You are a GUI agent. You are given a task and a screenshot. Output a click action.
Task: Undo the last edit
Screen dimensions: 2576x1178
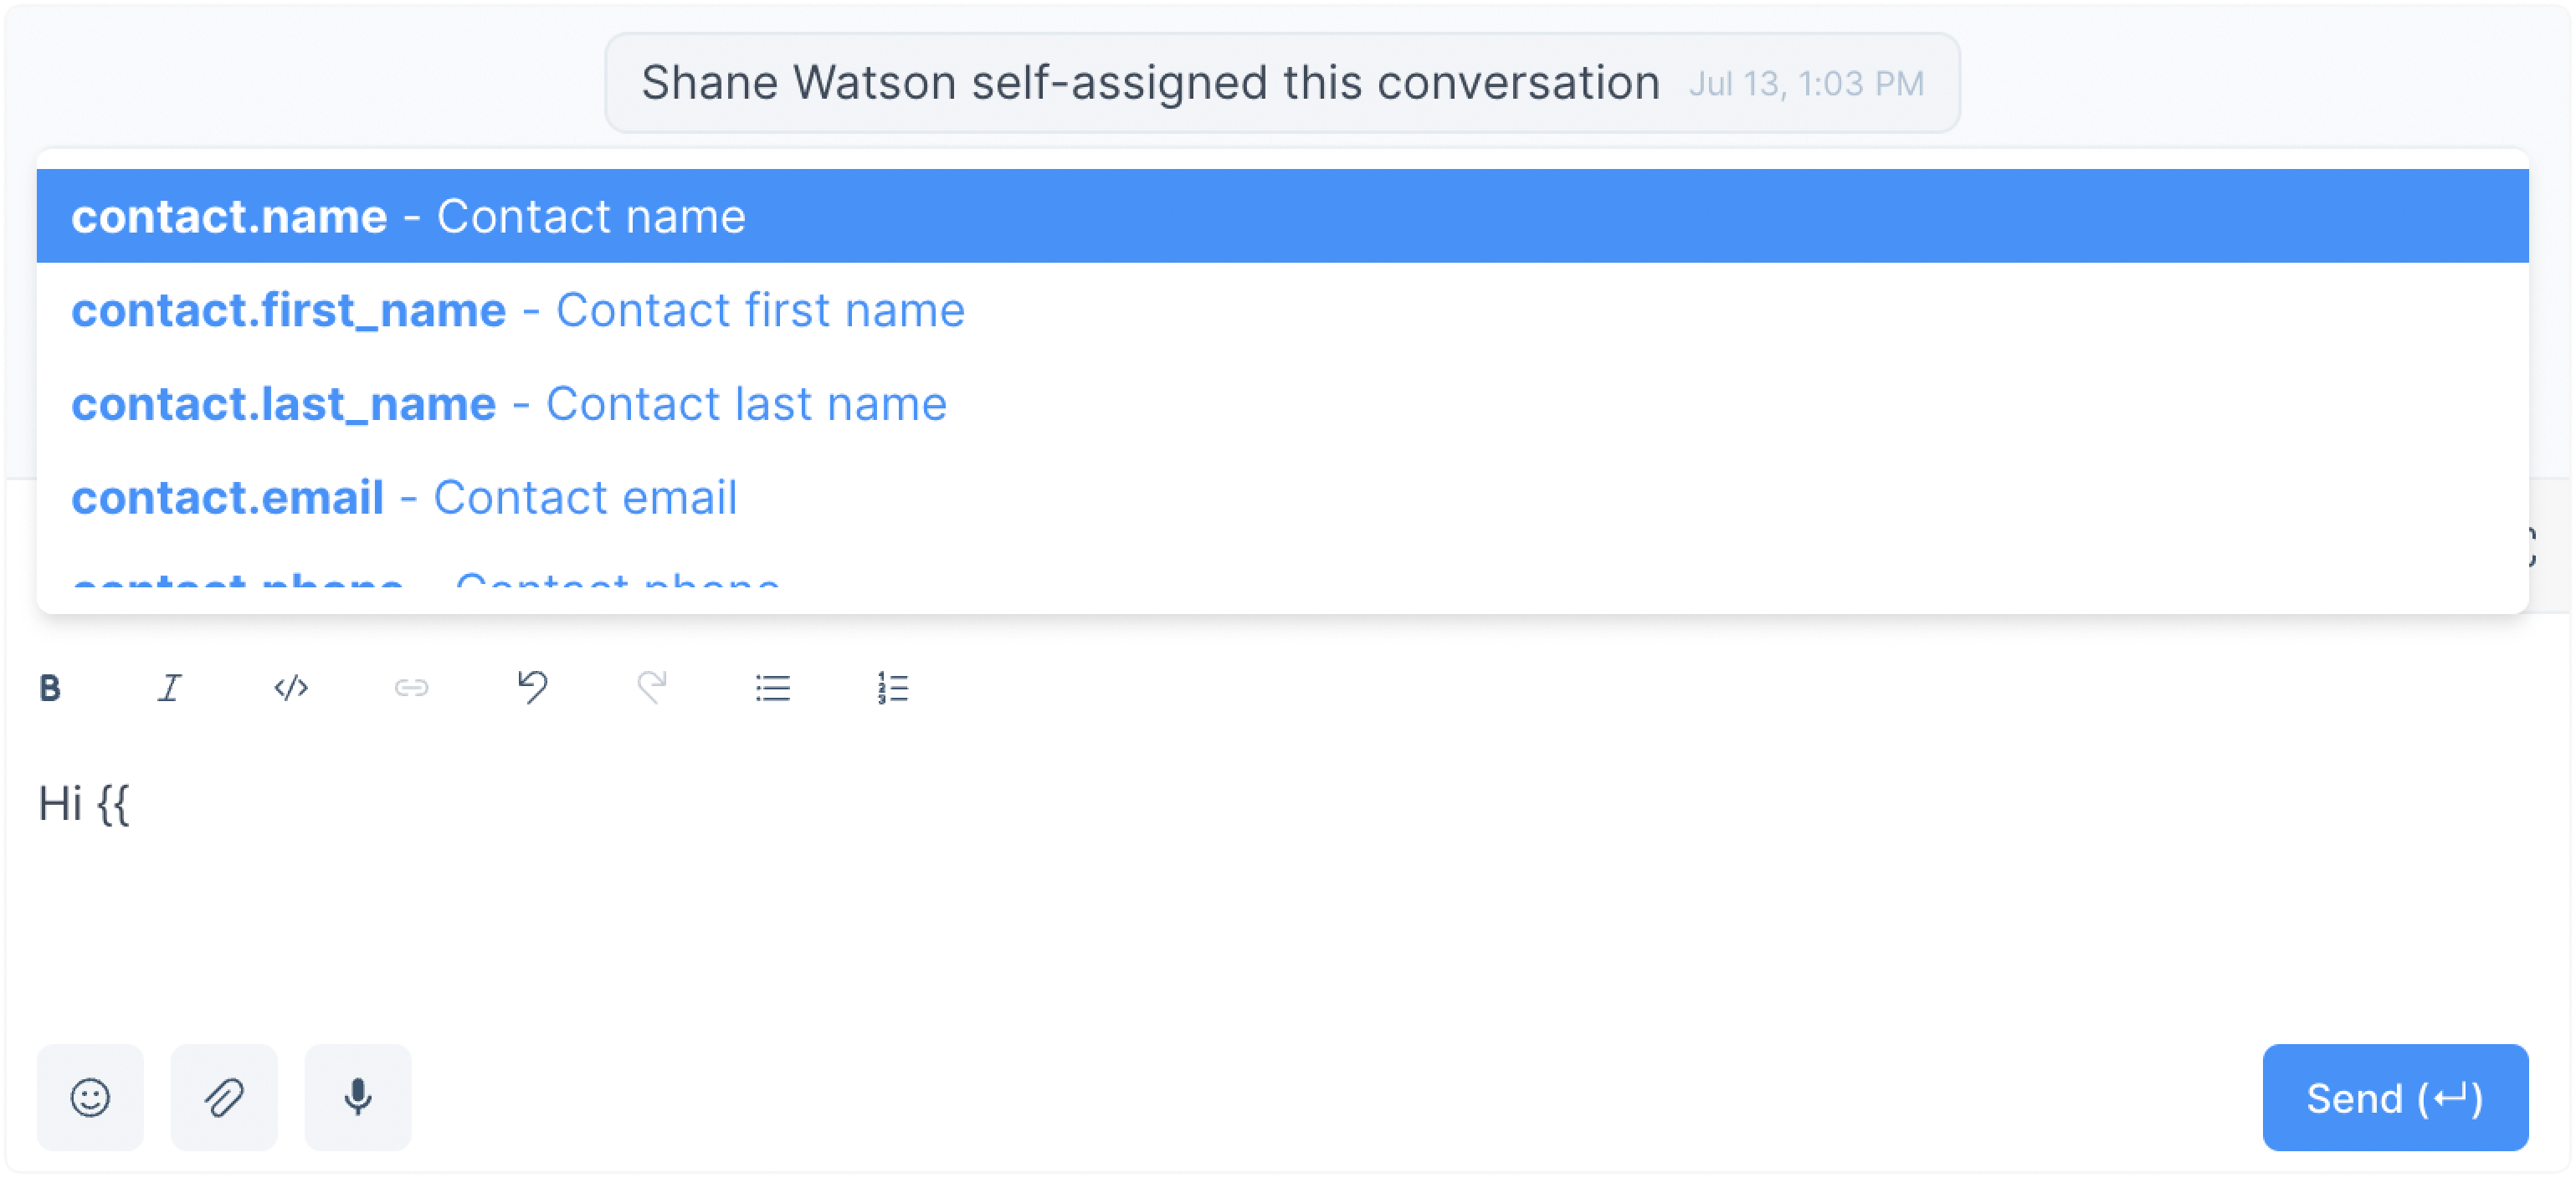coord(532,688)
